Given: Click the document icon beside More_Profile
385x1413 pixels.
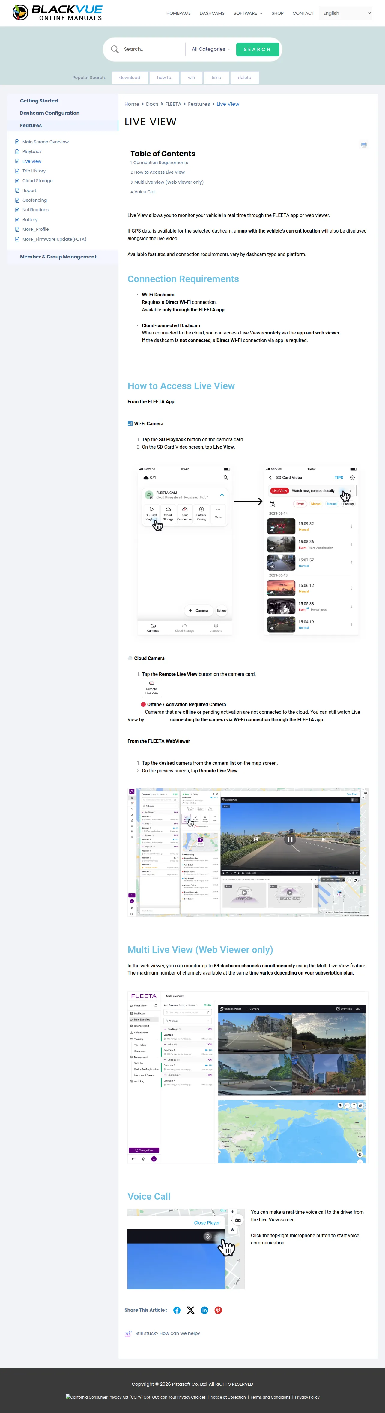Looking at the screenshot, I should point(17,229).
